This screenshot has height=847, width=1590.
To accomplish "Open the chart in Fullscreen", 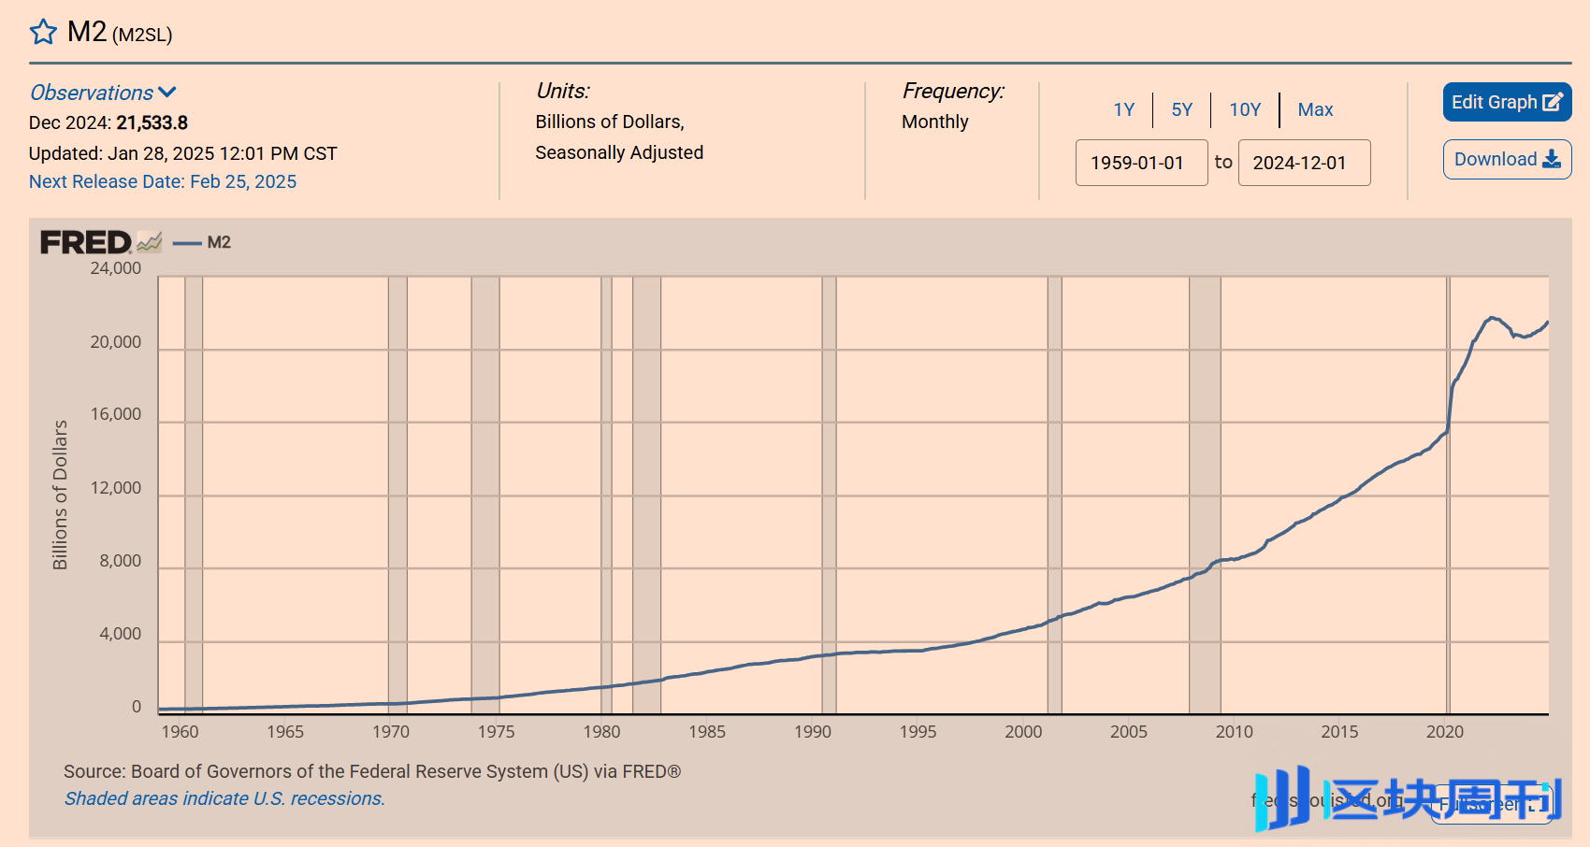I will point(1494,804).
